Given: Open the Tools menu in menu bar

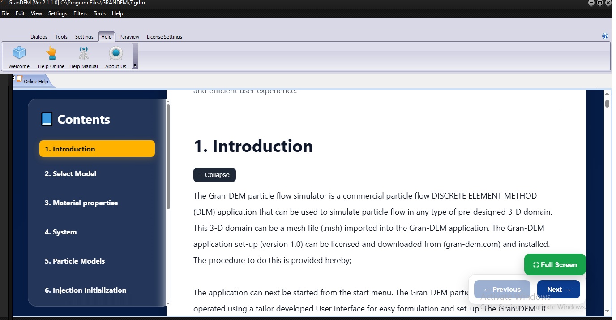Looking at the screenshot, I should point(99,13).
